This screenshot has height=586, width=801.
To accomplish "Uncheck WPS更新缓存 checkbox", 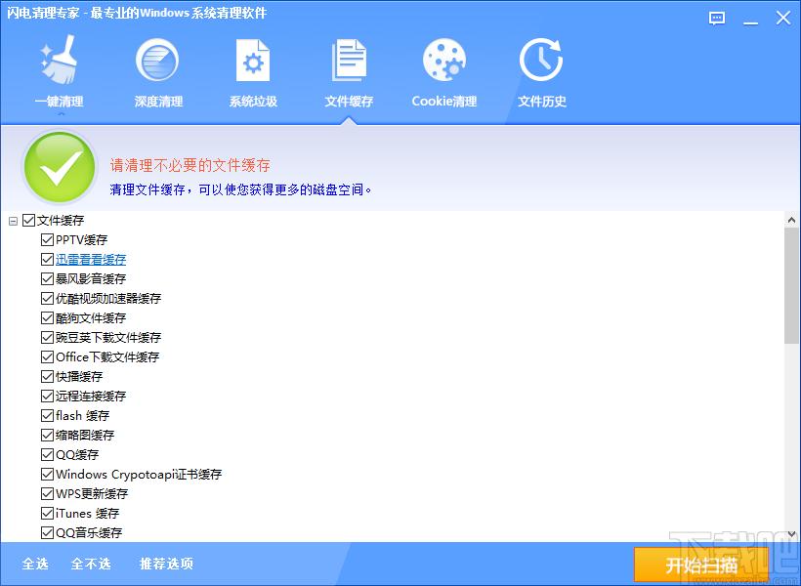I will 47,493.
